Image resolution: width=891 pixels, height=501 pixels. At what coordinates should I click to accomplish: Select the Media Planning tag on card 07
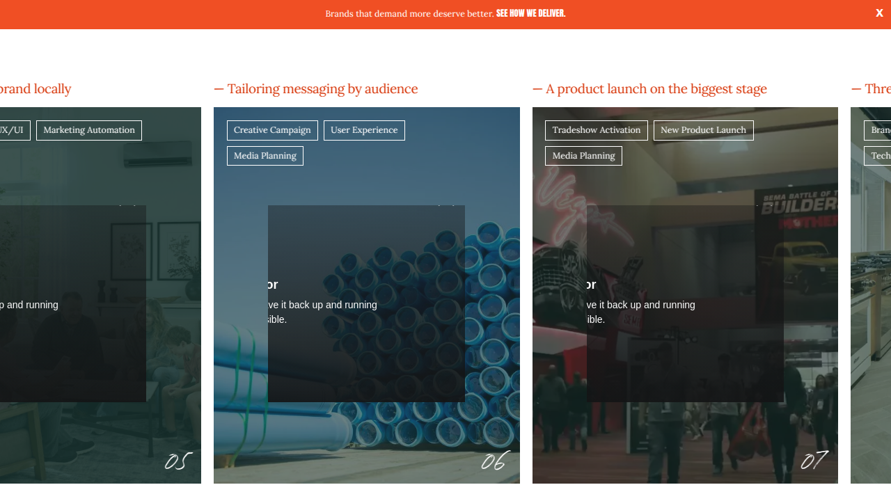pyautogui.click(x=583, y=156)
